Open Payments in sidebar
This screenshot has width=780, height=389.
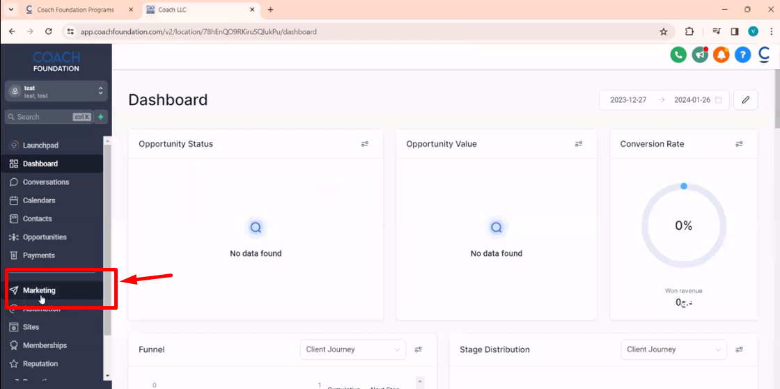tap(52, 255)
